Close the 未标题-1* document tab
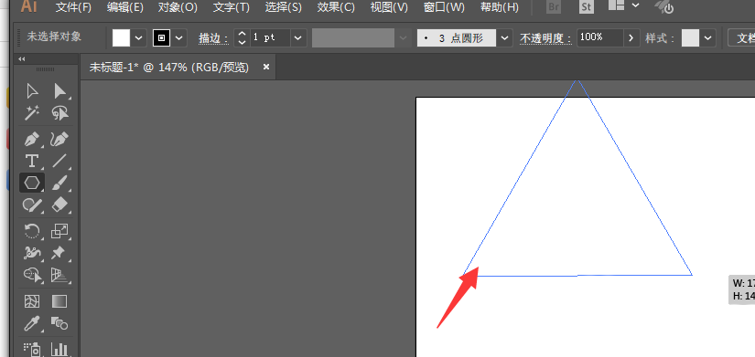755x357 pixels. [x=265, y=68]
